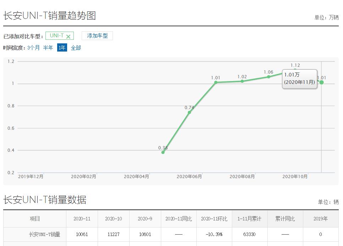The image size is (343, 246).
Task: Click the 2020-11同比 column header
Action: 179,219
